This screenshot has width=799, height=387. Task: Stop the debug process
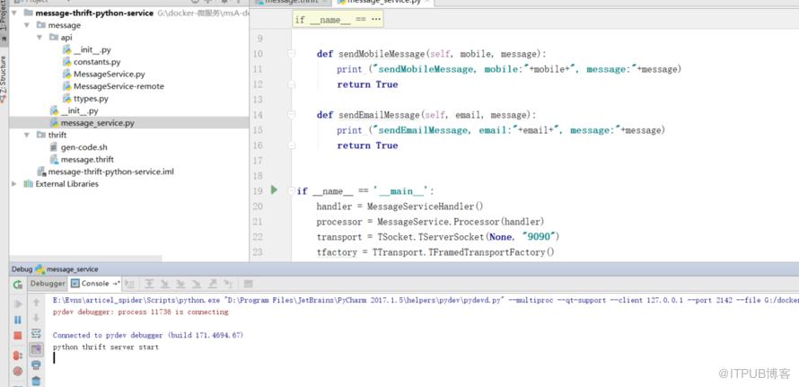click(x=18, y=336)
